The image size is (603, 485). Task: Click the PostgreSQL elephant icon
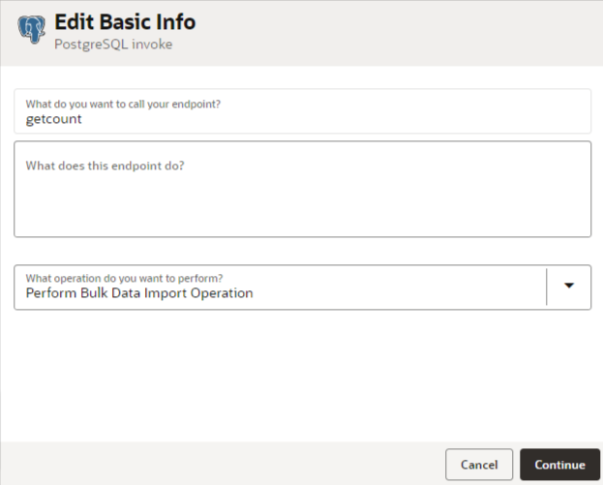pos(32,29)
